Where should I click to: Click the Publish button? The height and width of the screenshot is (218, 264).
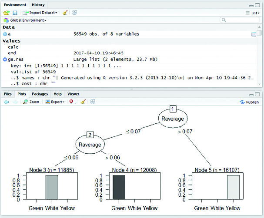coord(249,102)
